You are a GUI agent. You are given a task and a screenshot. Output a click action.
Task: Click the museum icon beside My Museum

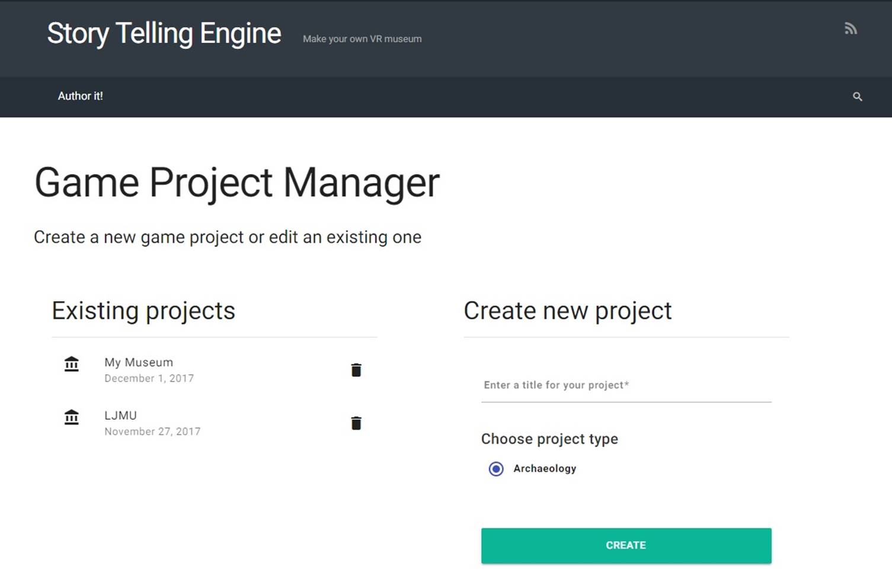[72, 363]
